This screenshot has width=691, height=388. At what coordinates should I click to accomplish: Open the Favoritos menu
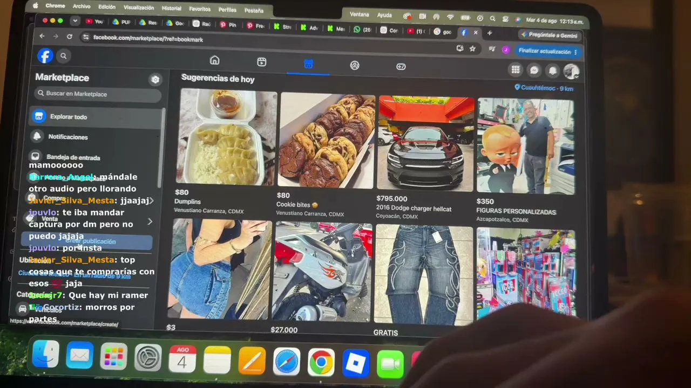[200, 9]
